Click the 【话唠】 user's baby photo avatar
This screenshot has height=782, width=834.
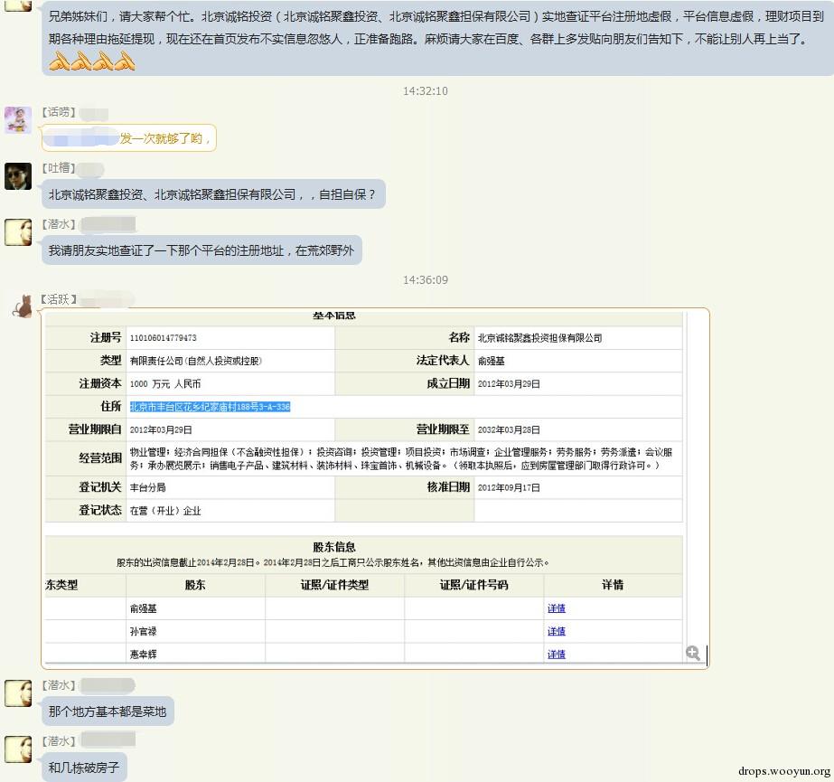(x=18, y=119)
